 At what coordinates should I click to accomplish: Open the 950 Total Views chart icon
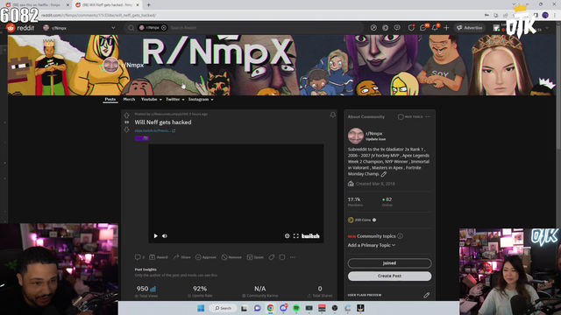tap(153, 289)
